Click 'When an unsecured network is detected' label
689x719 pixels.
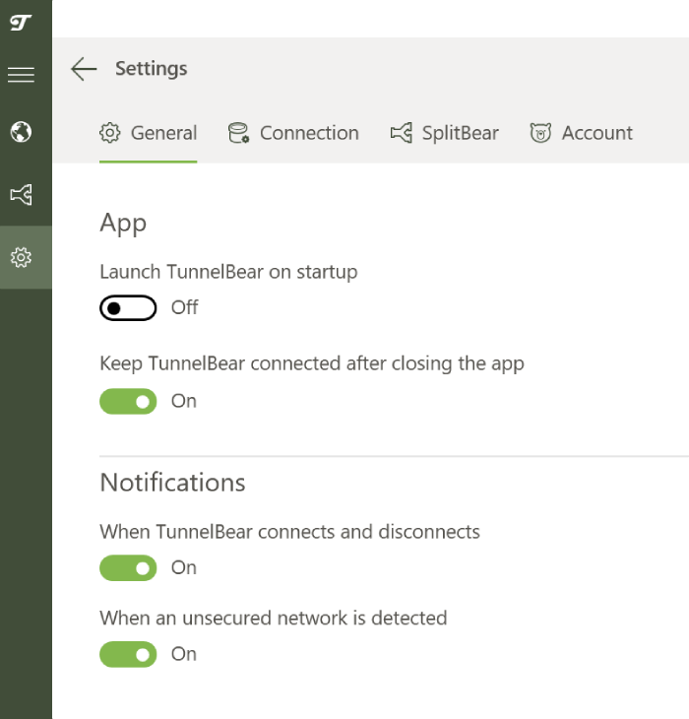tap(274, 619)
